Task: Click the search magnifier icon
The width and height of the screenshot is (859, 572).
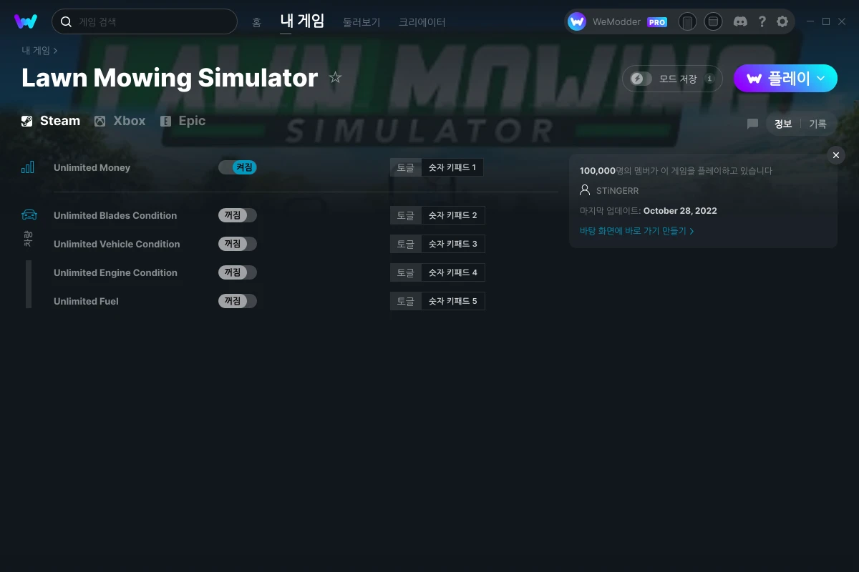Action: click(67, 22)
